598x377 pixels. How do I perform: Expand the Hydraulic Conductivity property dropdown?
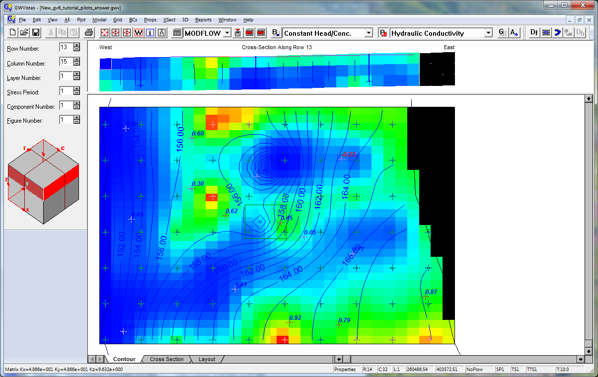coord(488,33)
